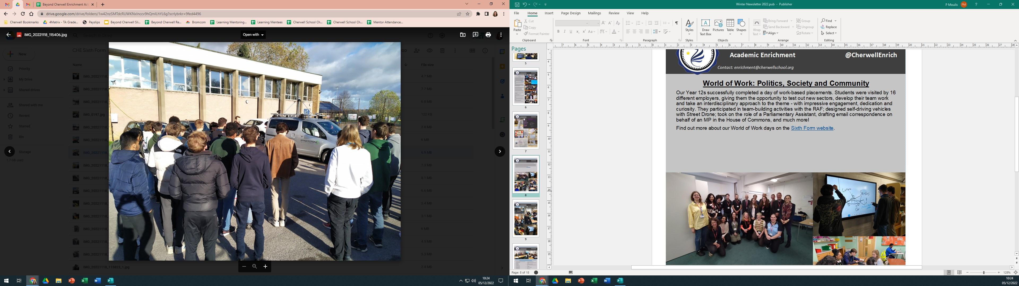Select page 9 thumbnail in Pages pane
The height and width of the screenshot is (286, 1019).
coord(526,218)
